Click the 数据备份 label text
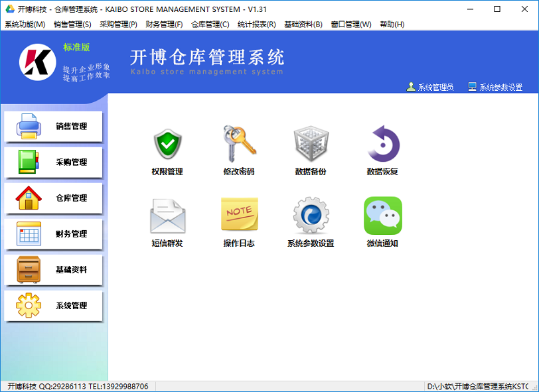The height and width of the screenshot is (392, 539). (x=311, y=171)
